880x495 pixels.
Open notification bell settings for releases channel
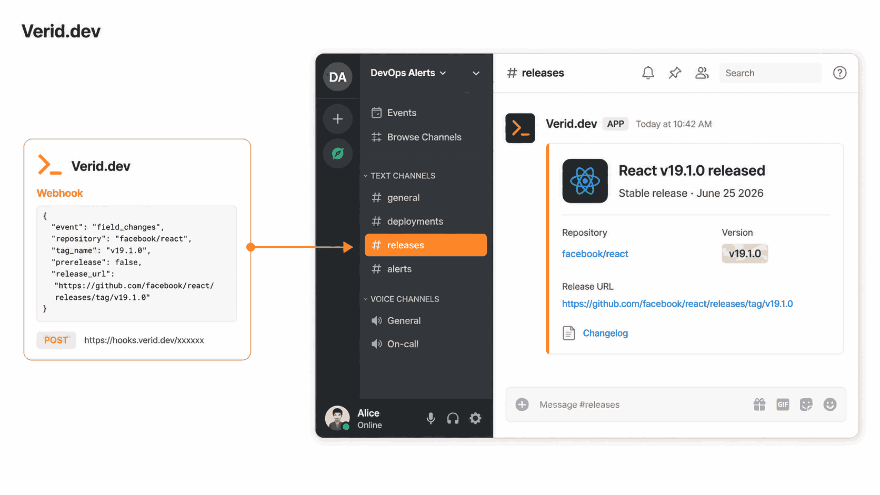[648, 73]
